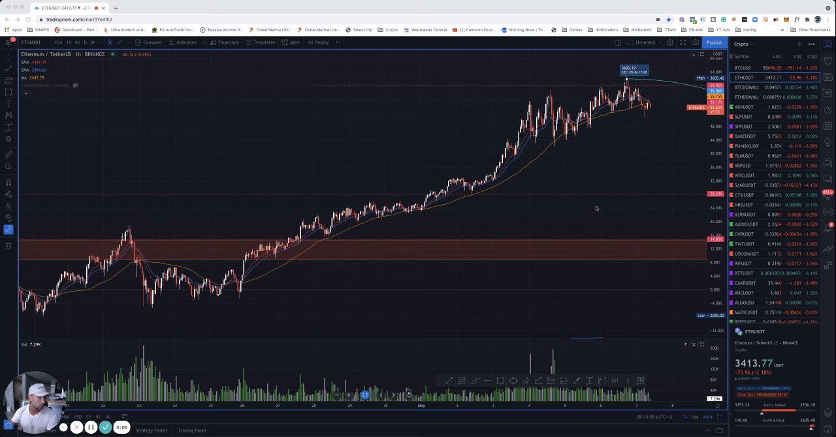Viewport: 836px width, 437px height.
Task: Toggle visibility eye of hidden ETHDOWNUSDT indicator
Action: (x=75, y=85)
